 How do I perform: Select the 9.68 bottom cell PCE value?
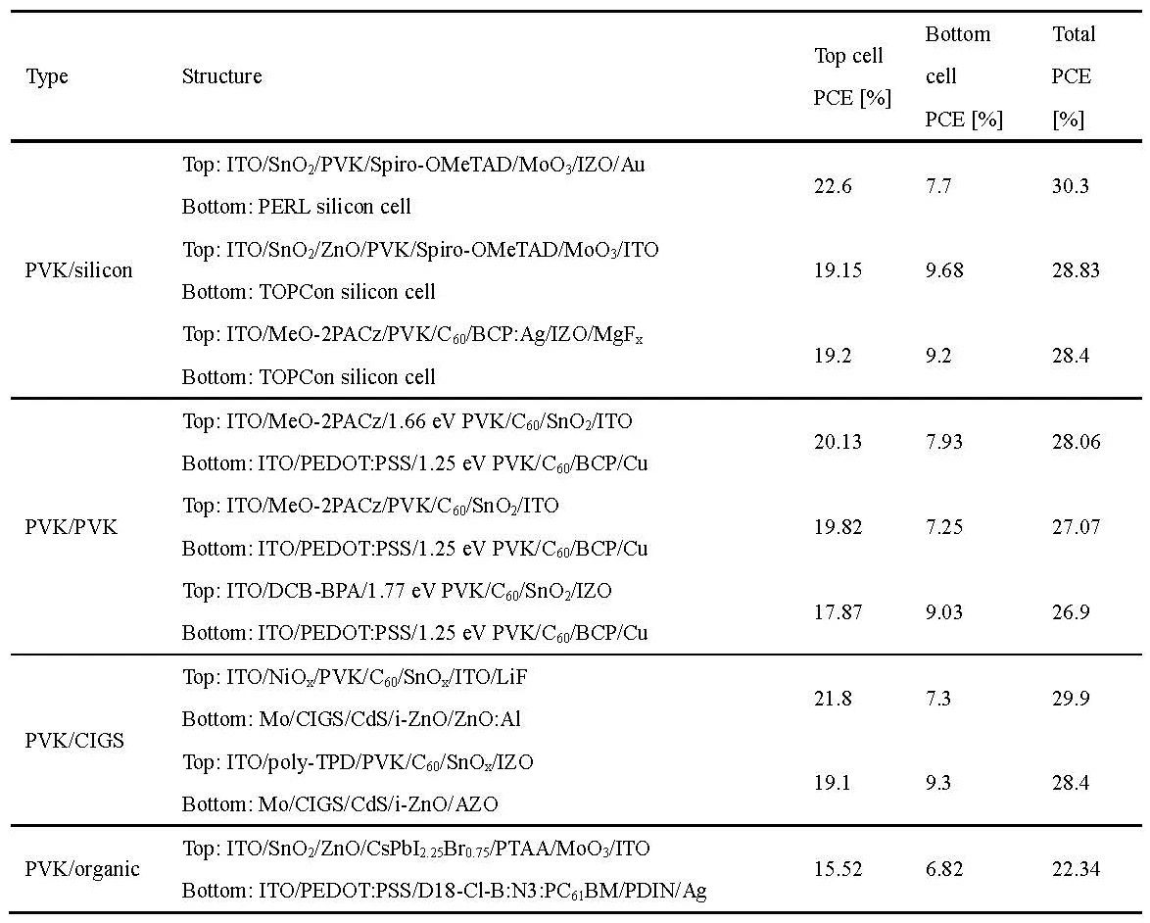tap(945, 270)
